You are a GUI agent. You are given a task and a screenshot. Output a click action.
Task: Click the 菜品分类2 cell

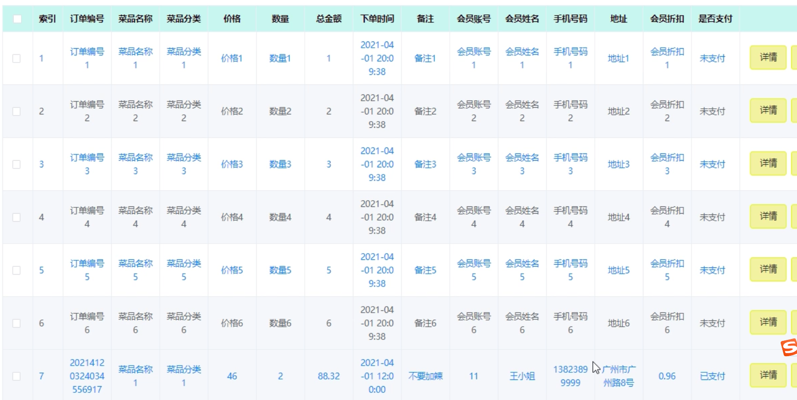pyautogui.click(x=184, y=111)
